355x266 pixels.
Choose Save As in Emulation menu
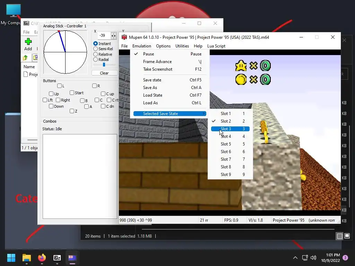[x=170, y=88]
